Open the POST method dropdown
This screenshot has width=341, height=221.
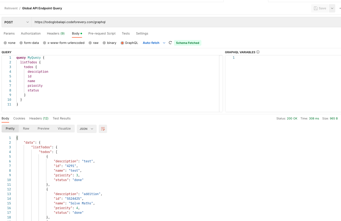pos(17,22)
